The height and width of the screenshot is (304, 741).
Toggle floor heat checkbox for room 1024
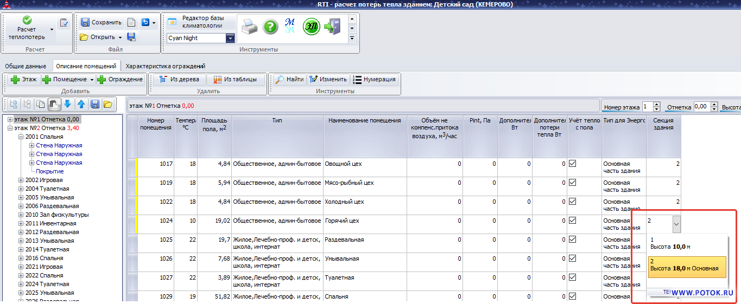coord(572,221)
